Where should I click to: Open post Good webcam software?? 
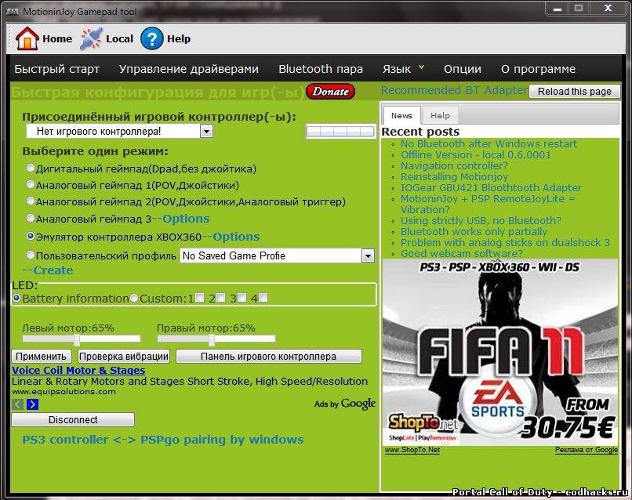[462, 253]
